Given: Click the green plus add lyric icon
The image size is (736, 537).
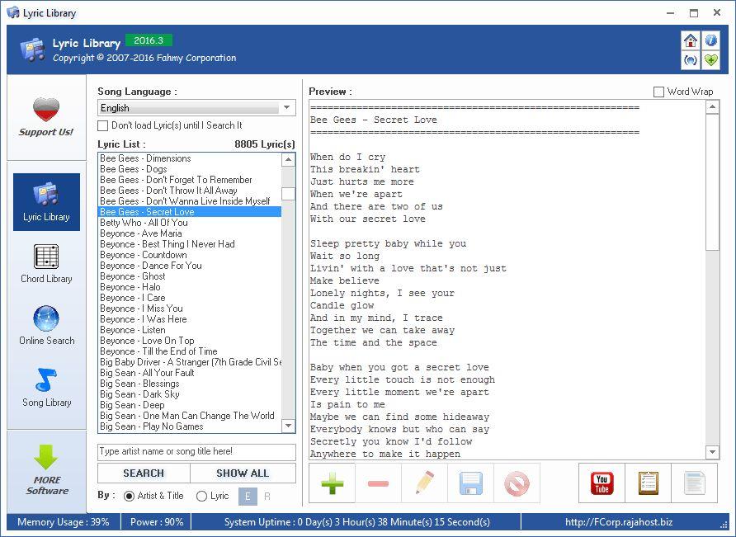Looking at the screenshot, I should pyautogui.click(x=332, y=483).
